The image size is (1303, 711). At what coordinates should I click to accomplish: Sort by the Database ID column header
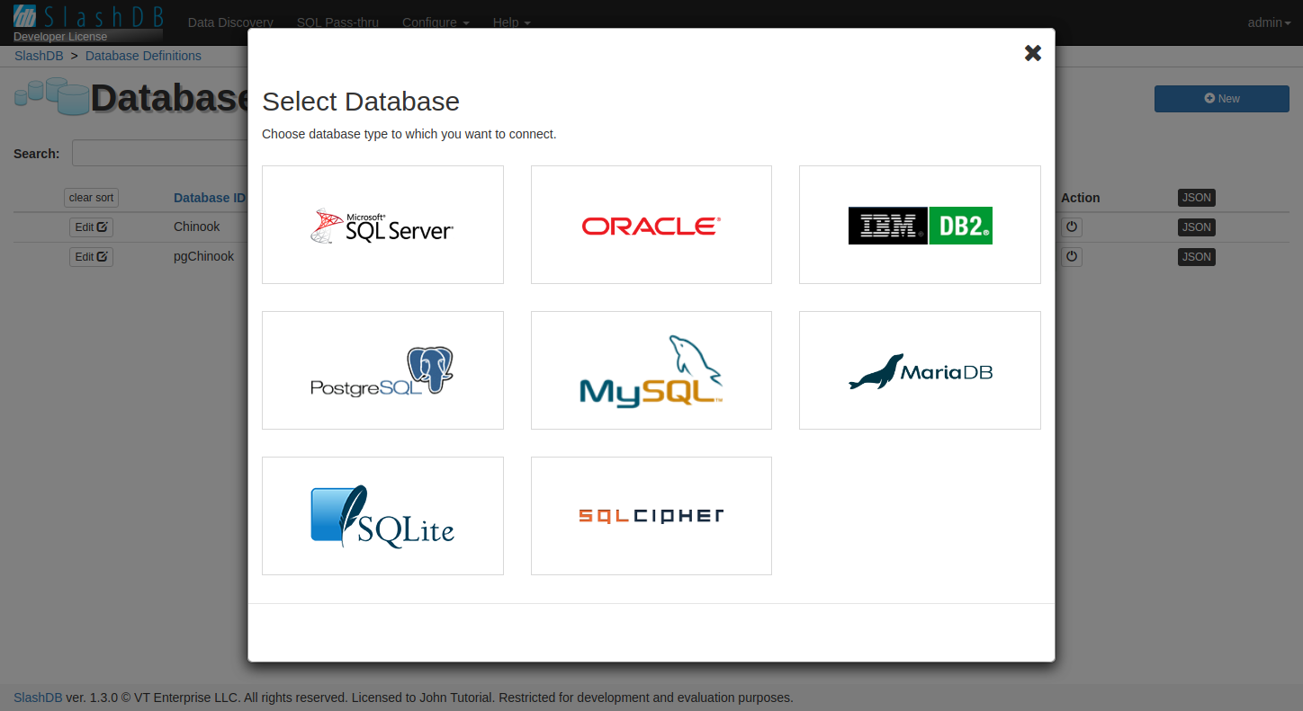[x=210, y=198]
